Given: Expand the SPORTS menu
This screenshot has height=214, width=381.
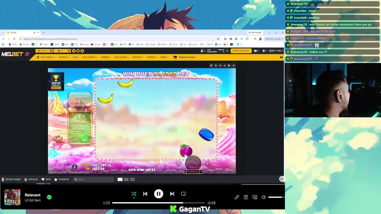Looking at the screenshot, I should click(64, 57).
